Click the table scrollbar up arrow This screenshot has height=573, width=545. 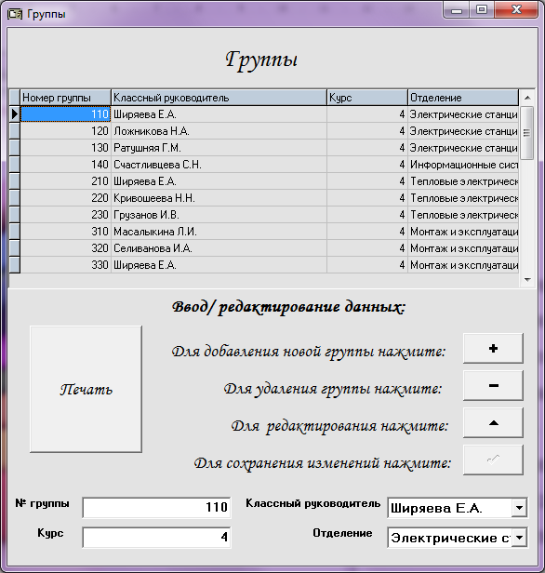pyautogui.click(x=527, y=98)
